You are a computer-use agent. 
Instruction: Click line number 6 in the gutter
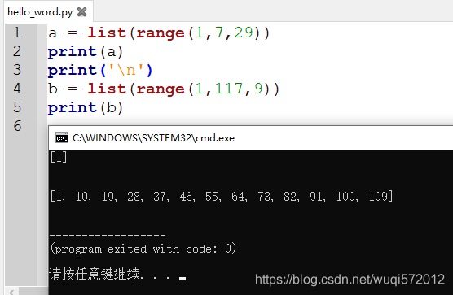(x=17, y=126)
